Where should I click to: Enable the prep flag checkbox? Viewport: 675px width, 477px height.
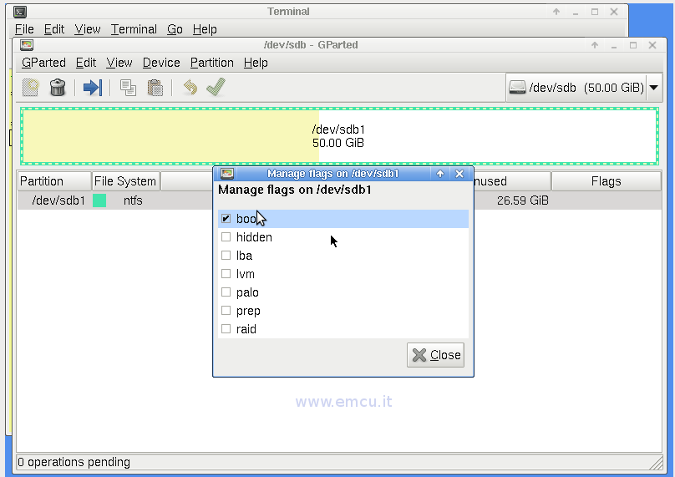tap(226, 311)
